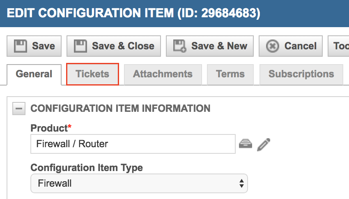Go to the Subscriptions tab

pyautogui.click(x=301, y=75)
